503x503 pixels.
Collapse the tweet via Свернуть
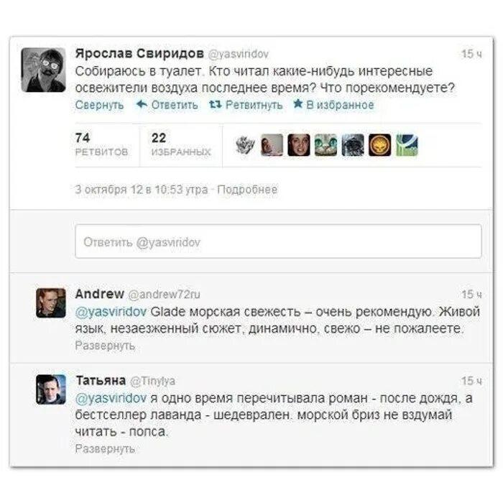coord(99,105)
